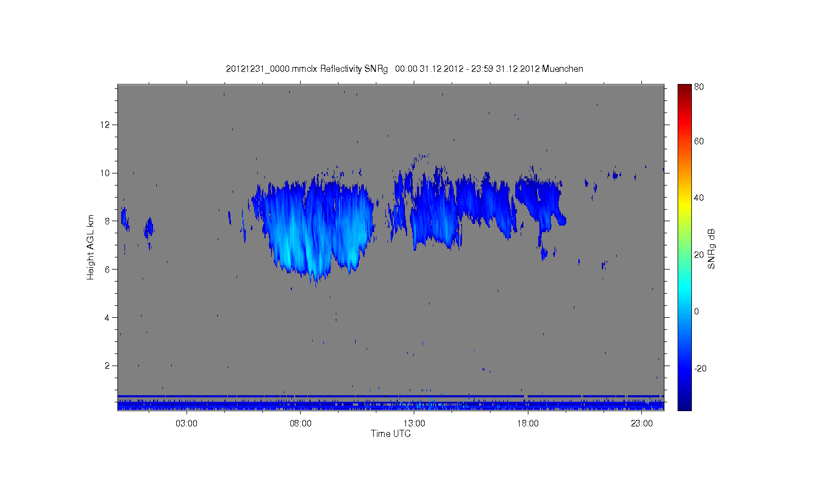This screenshot has height=494, width=823.
Task: Click the colorbar value -20
Action: click(700, 368)
